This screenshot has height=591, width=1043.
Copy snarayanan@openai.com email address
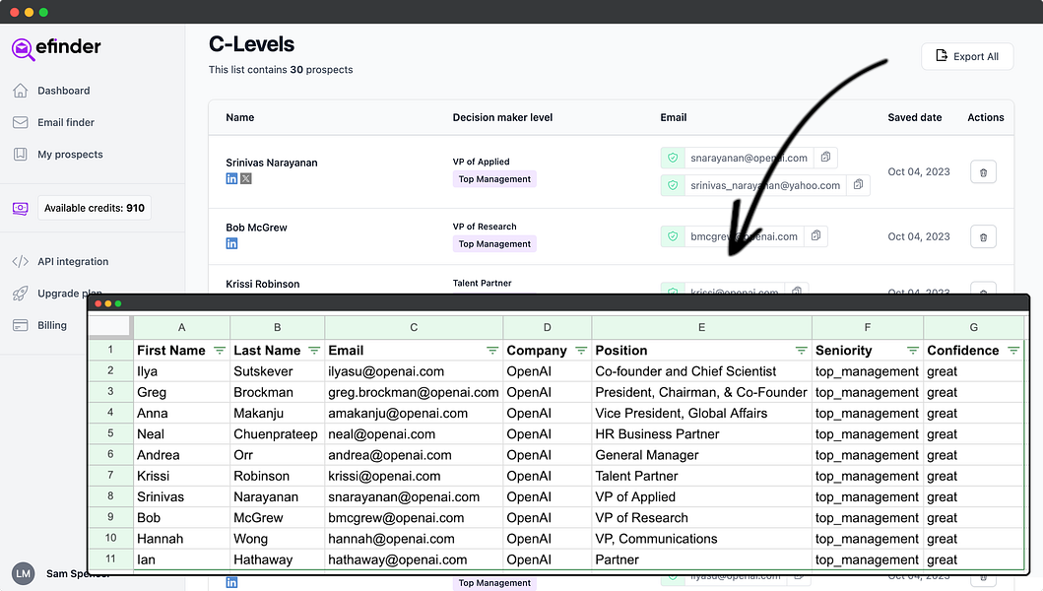[825, 157]
